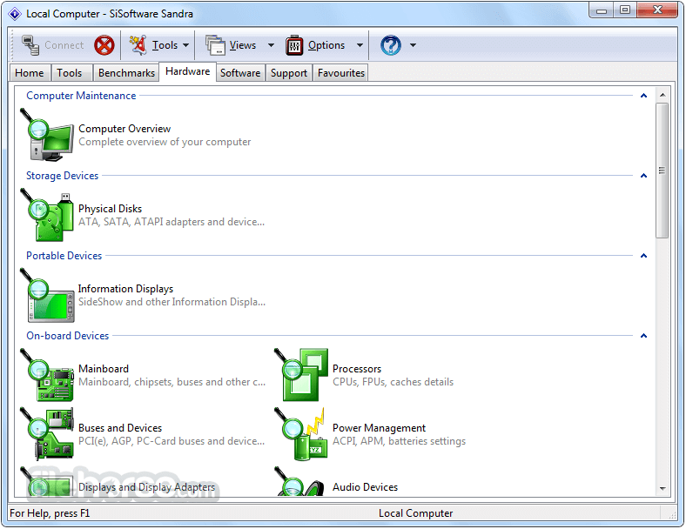Click the Displays and Display Adapters label
Viewport: 686px width, 529px height.
coord(147,487)
